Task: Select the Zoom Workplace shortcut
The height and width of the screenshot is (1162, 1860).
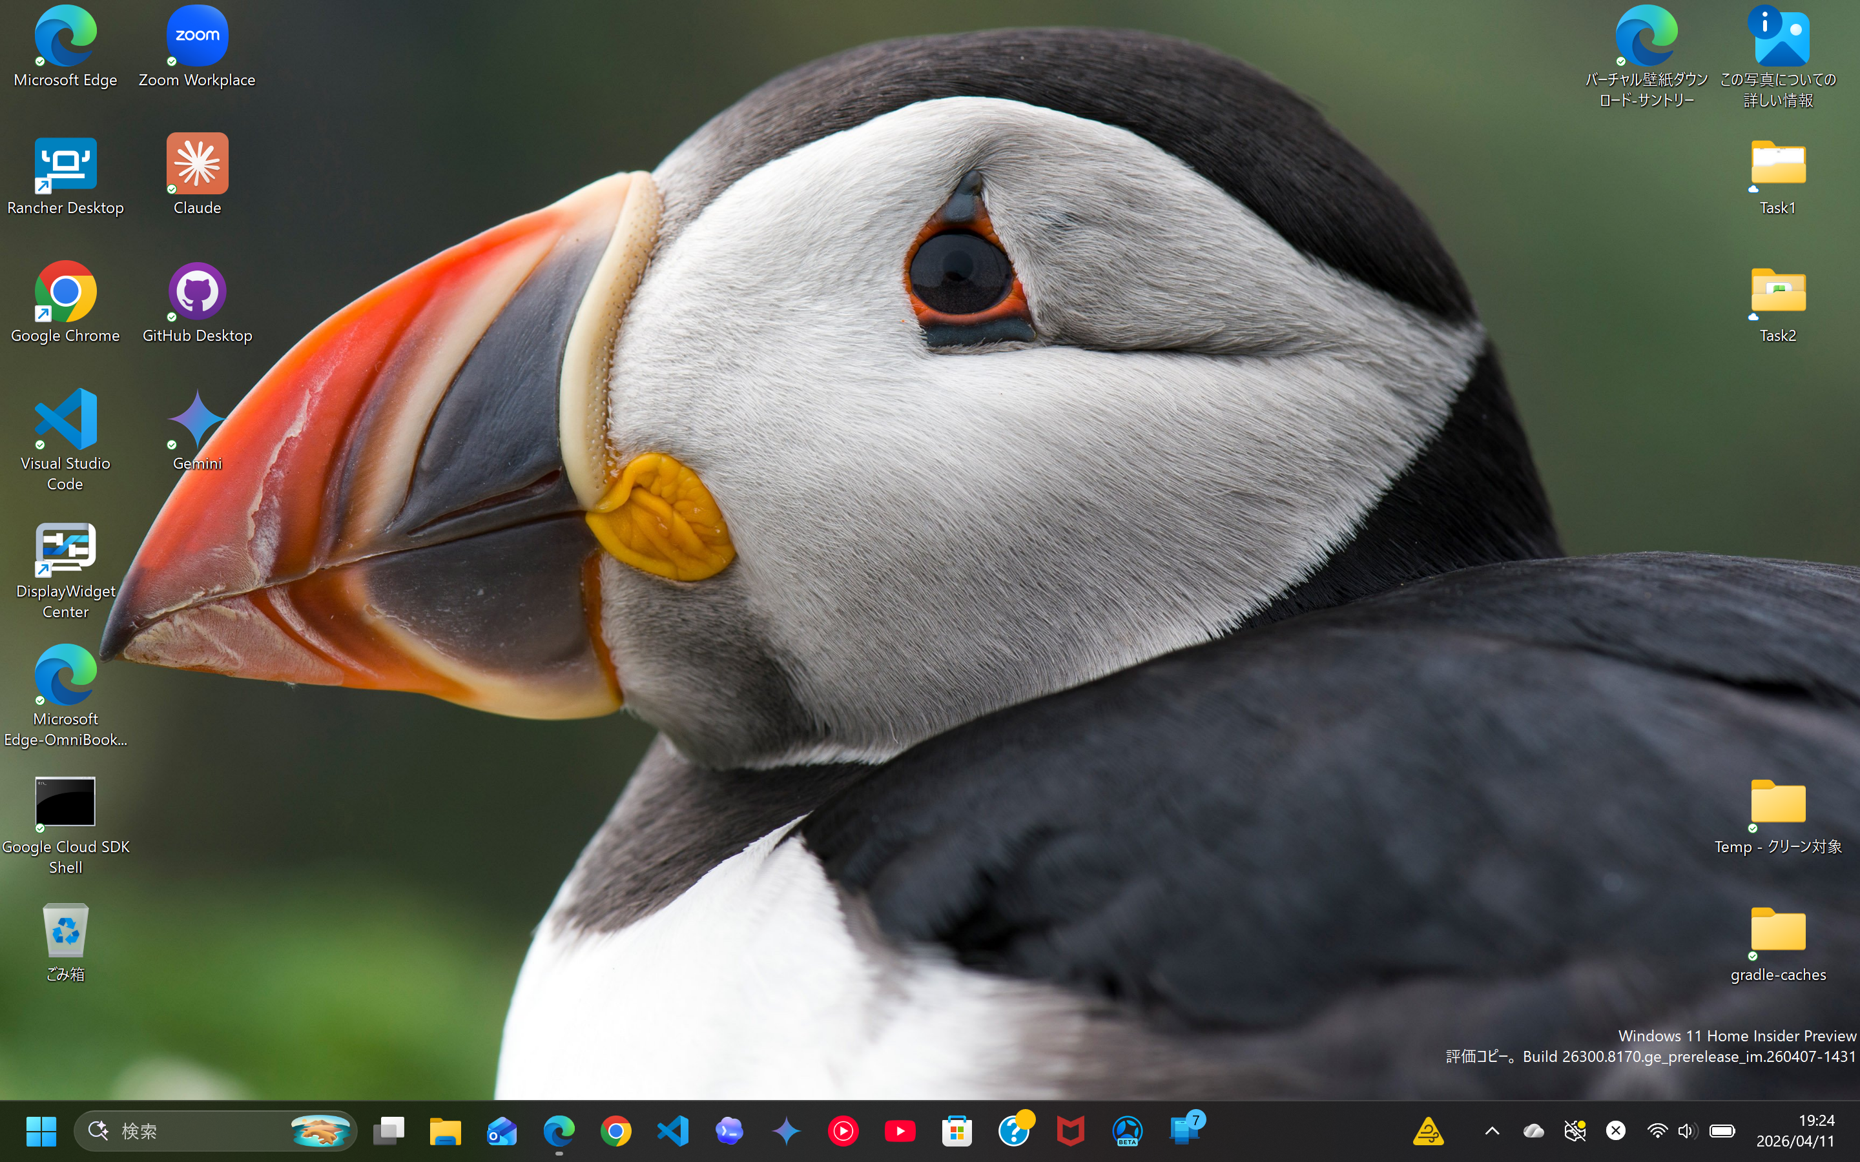Action: click(197, 37)
